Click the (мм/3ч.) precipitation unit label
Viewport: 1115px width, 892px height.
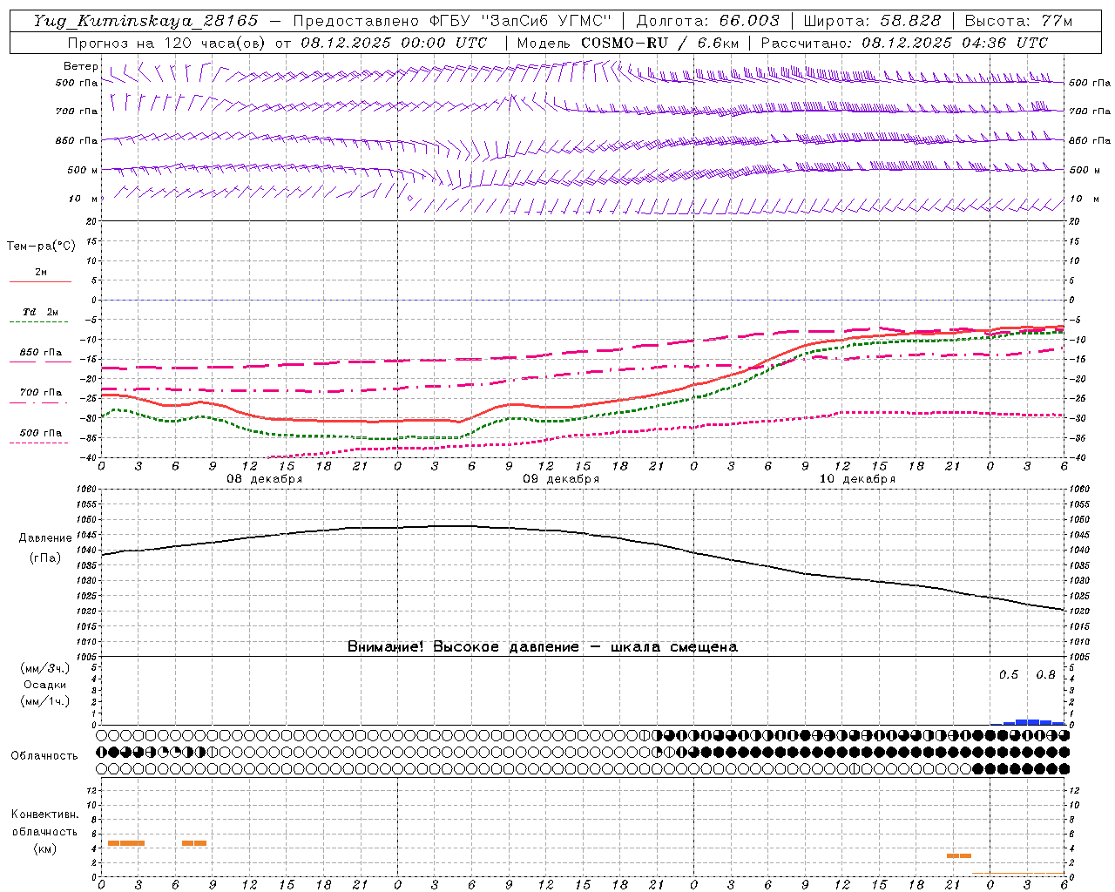tap(44, 668)
